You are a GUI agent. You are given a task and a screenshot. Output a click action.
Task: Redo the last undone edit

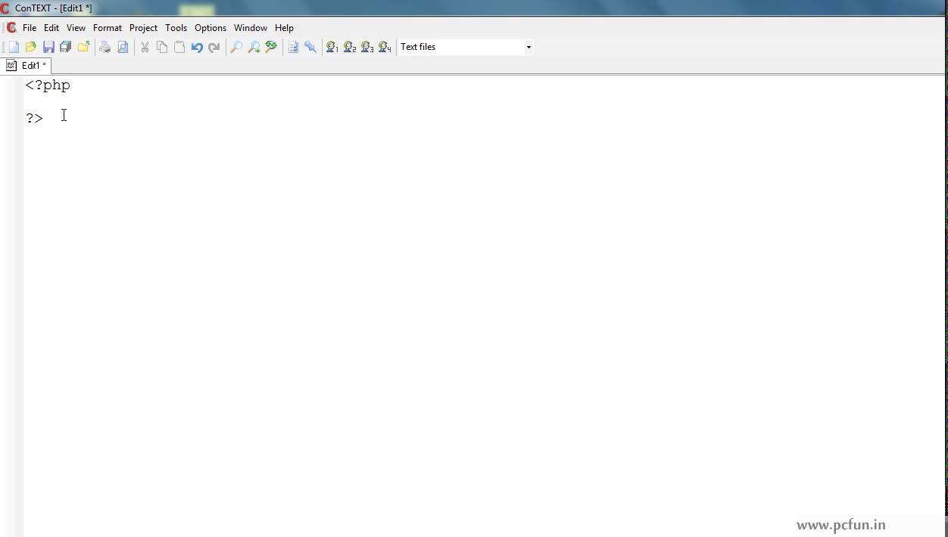pos(214,47)
